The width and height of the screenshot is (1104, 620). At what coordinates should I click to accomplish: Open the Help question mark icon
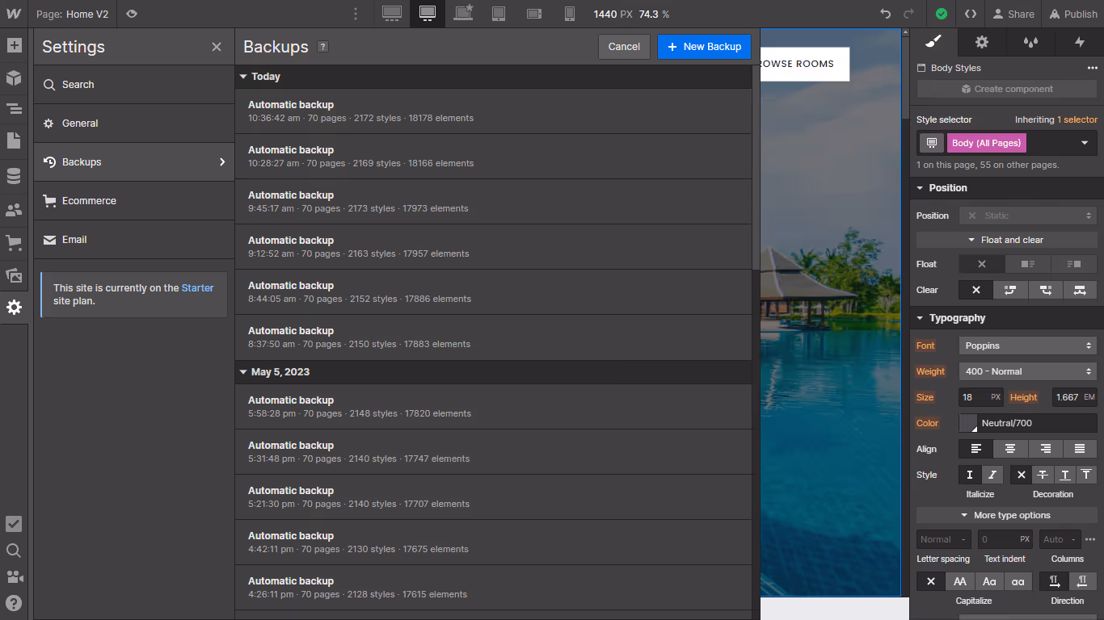(14, 602)
